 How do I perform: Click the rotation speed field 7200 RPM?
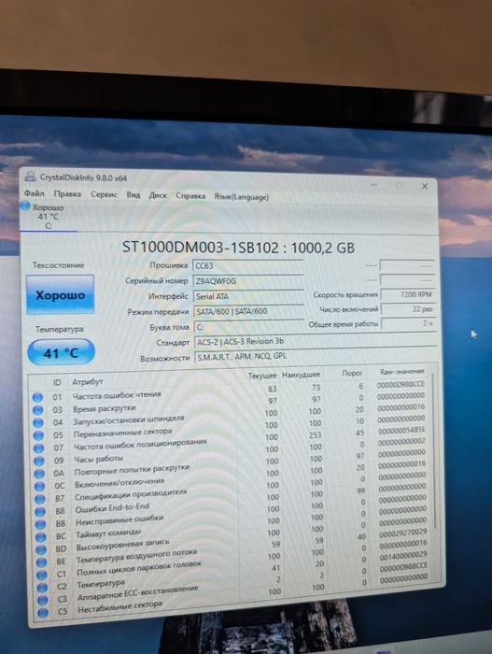(x=408, y=294)
